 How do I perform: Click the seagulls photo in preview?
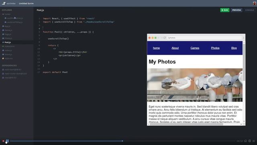pyautogui.click(x=195, y=85)
